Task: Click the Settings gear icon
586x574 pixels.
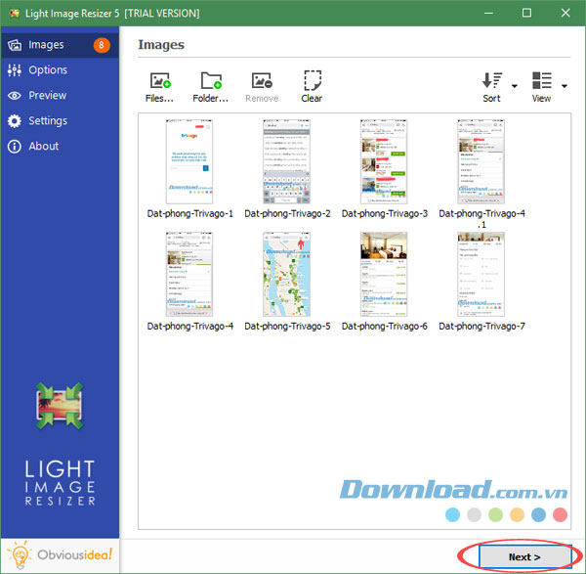Action: (x=15, y=121)
